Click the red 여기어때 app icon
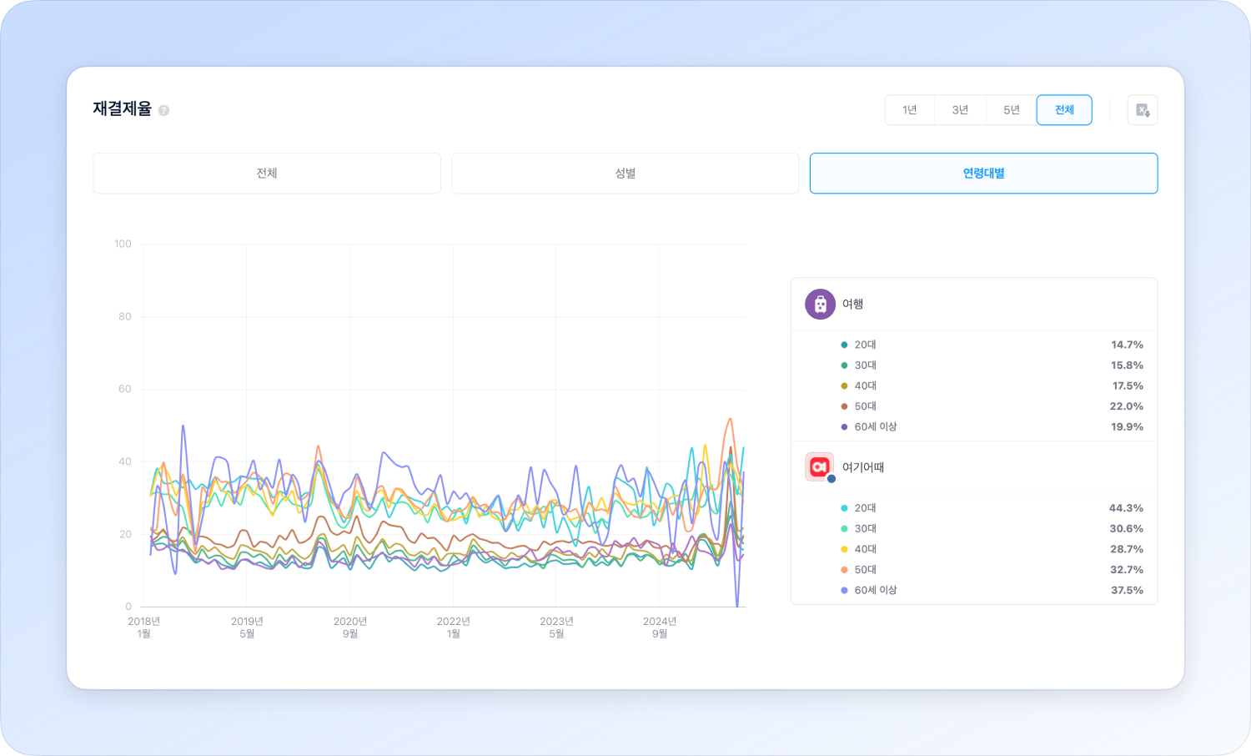This screenshot has width=1251, height=756. click(819, 467)
